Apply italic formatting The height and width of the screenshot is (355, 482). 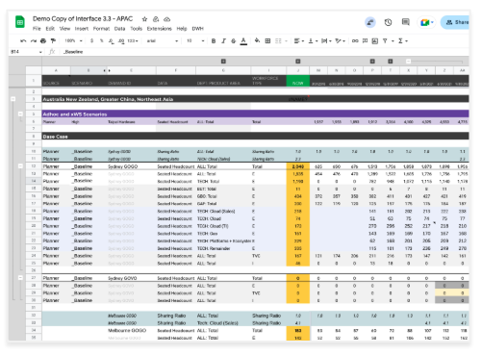pos(223,41)
